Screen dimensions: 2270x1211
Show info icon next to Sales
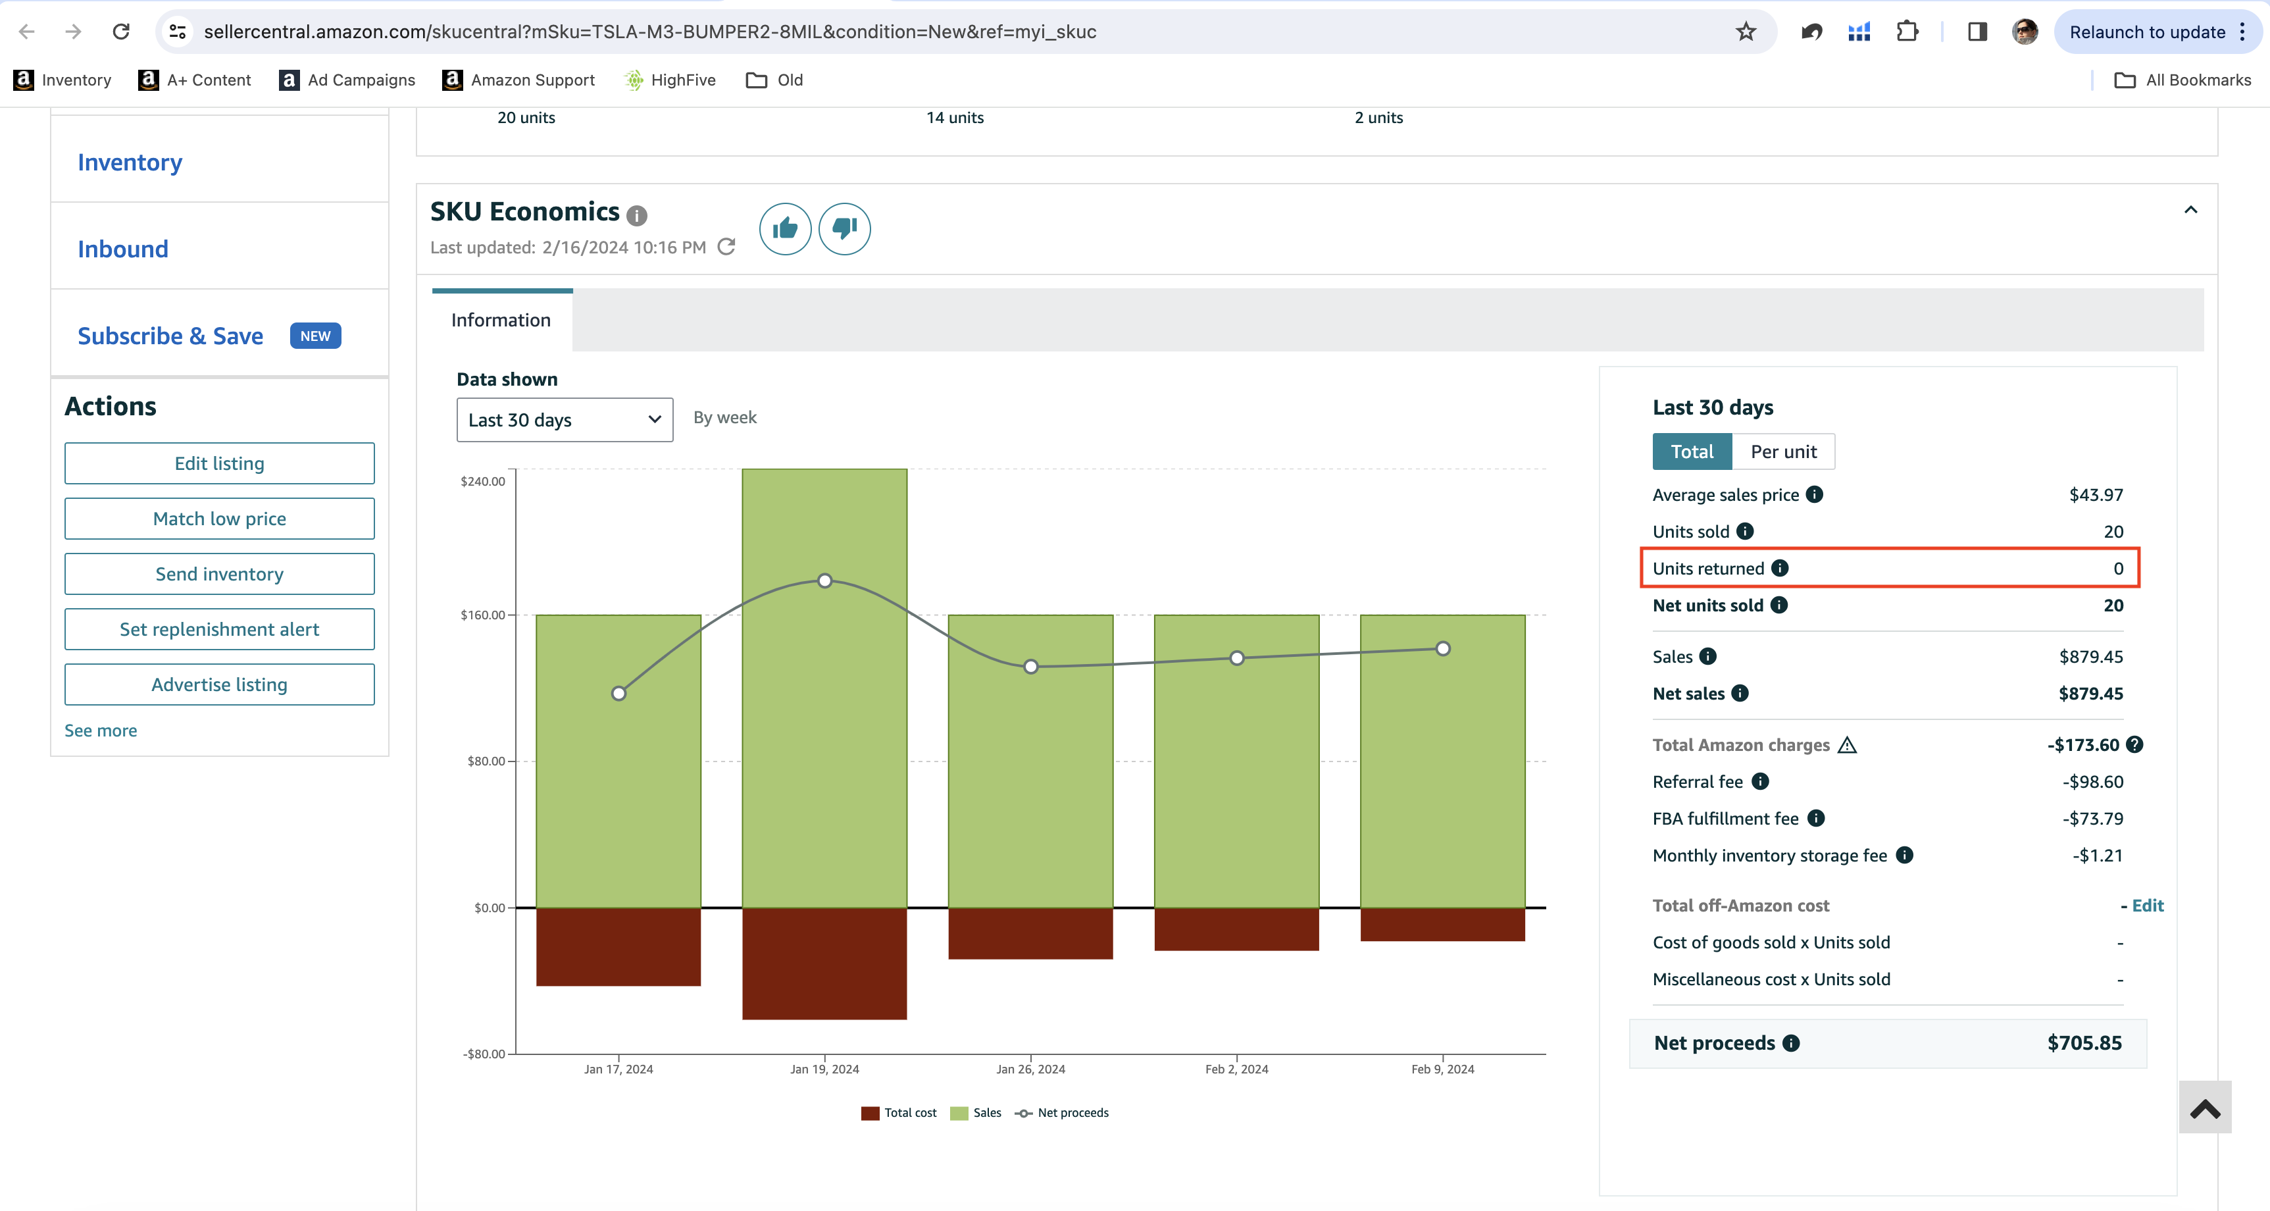coord(1707,656)
